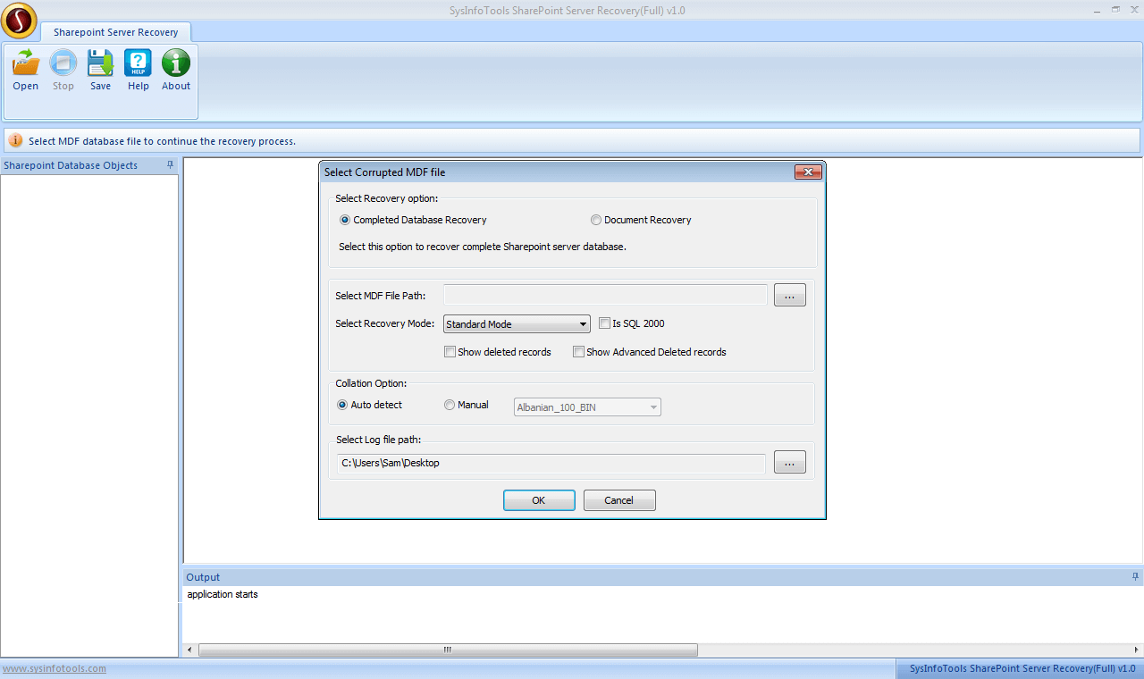This screenshot has width=1144, height=679.
Task: Enable the Is SQL 2000 checkbox
Action: [x=604, y=323]
